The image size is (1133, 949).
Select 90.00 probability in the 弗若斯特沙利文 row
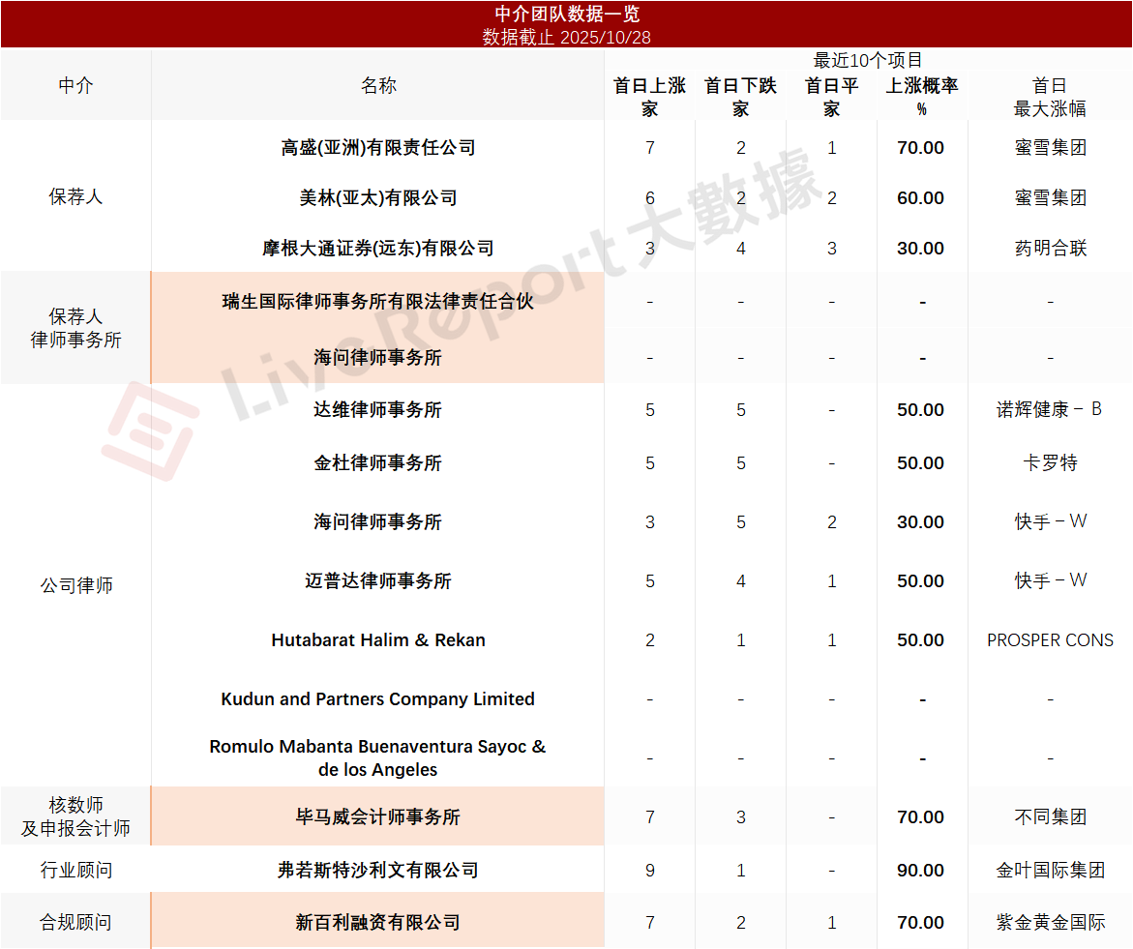click(920, 870)
